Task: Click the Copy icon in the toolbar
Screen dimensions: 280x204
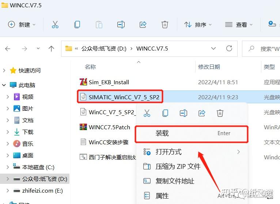Action: (77, 25)
